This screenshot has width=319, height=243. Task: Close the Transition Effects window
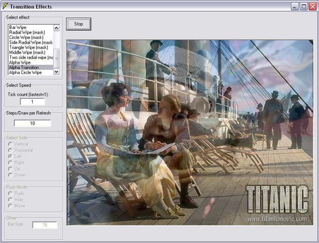(x=312, y=6)
